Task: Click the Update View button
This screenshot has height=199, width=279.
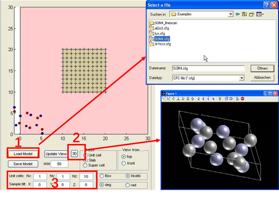Action: tap(56, 154)
